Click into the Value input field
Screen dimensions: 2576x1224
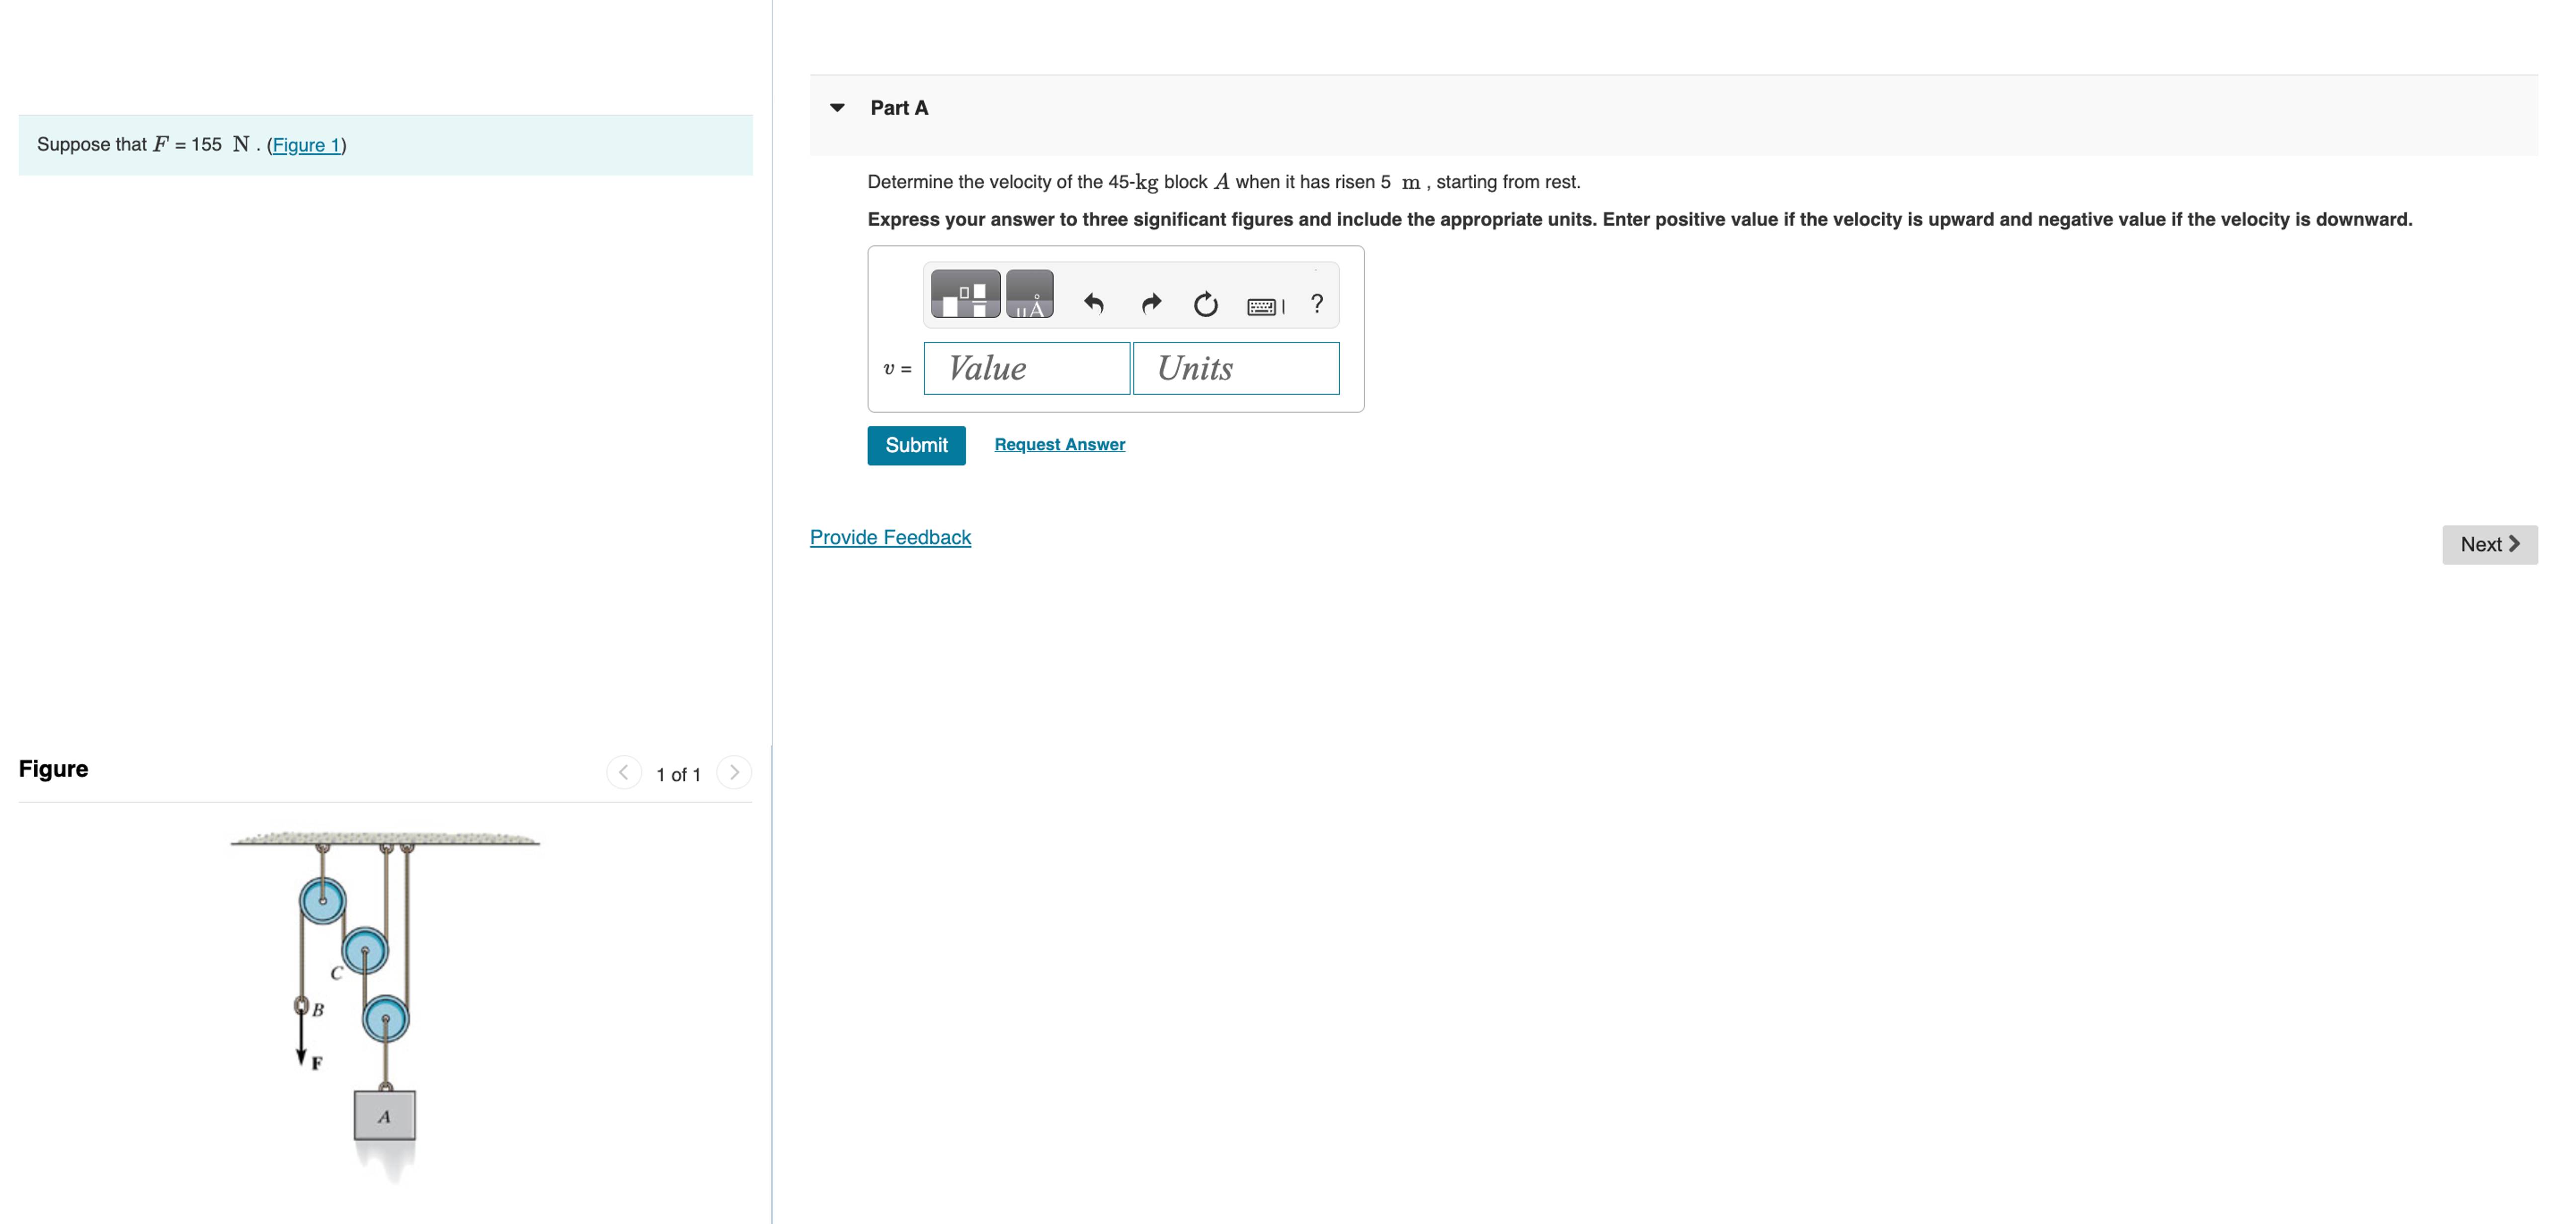click(x=1027, y=368)
